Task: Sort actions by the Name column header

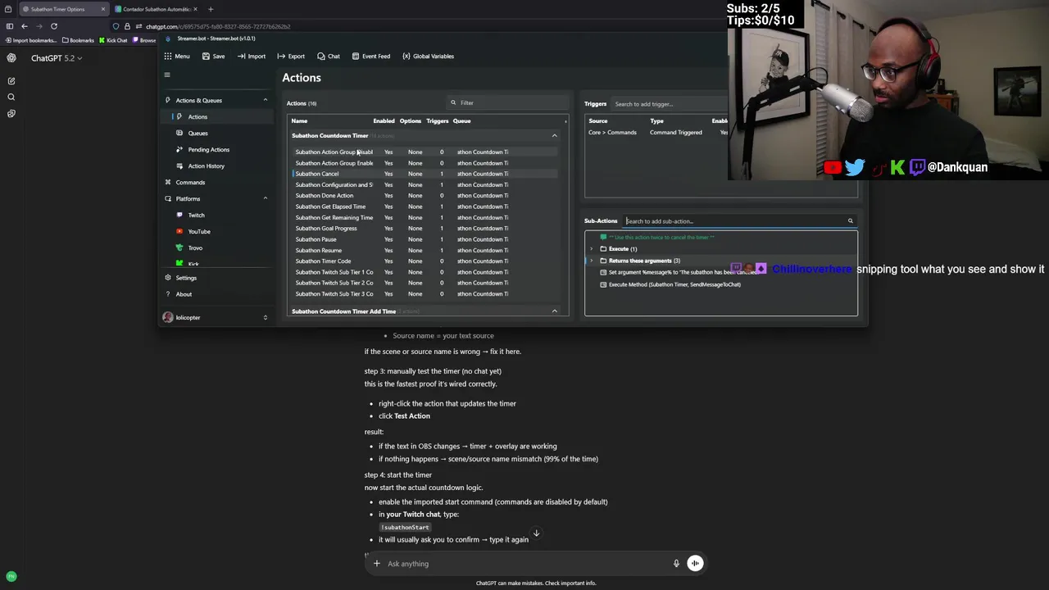Action: (x=299, y=120)
